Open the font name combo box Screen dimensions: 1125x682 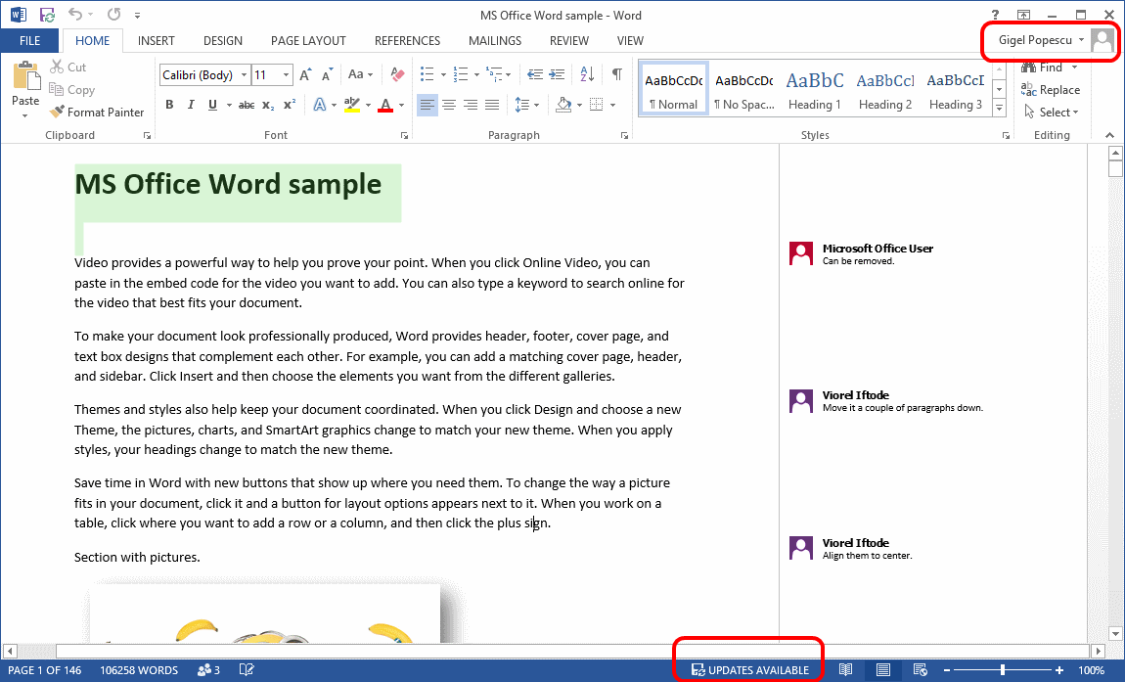coord(204,74)
